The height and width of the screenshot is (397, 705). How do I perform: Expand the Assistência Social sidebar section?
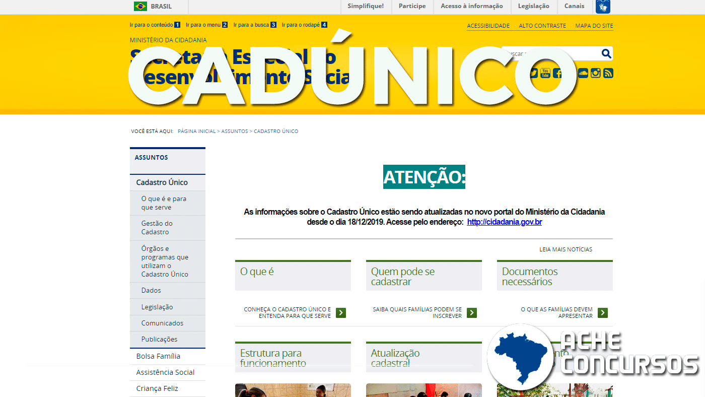(x=165, y=372)
